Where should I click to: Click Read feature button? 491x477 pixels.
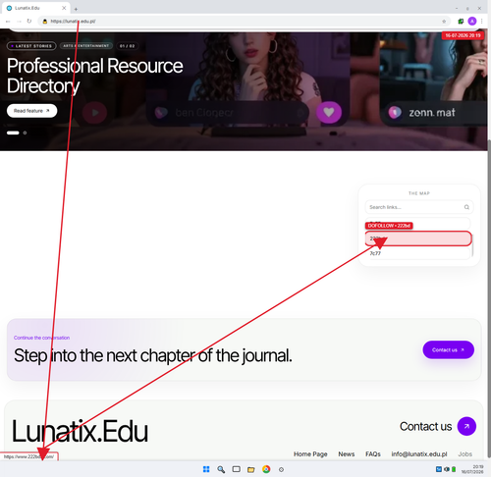click(31, 111)
